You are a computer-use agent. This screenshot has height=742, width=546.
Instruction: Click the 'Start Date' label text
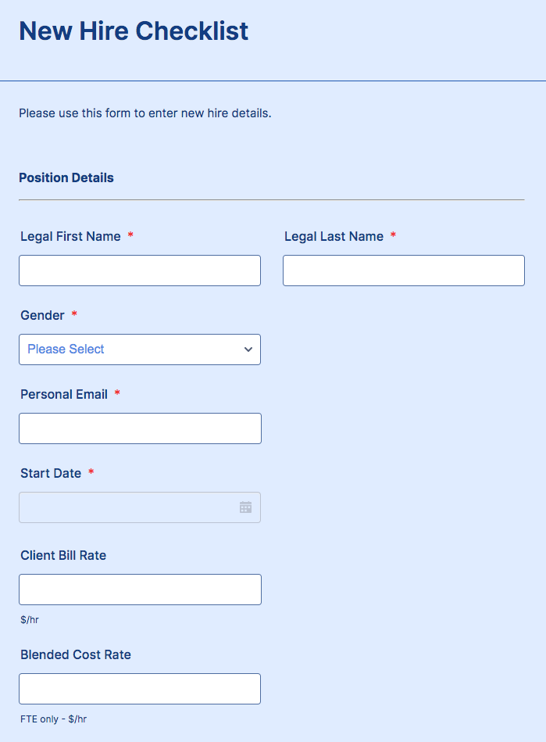51,473
